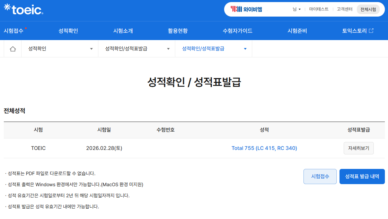Open the 고객센터 link

tap(344, 9)
